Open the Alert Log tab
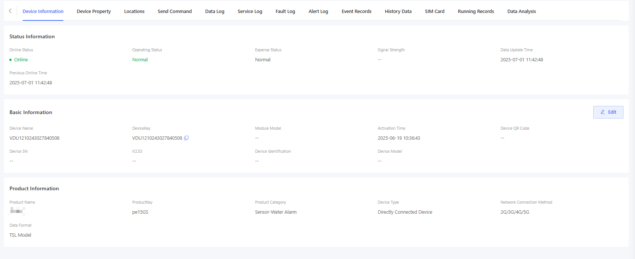Screen dimensions: 635x259 [318, 12]
